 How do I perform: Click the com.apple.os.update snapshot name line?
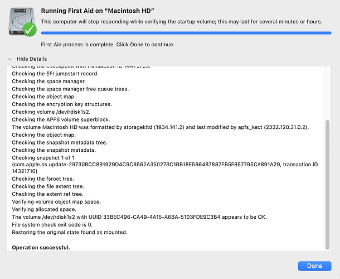pos(165,165)
